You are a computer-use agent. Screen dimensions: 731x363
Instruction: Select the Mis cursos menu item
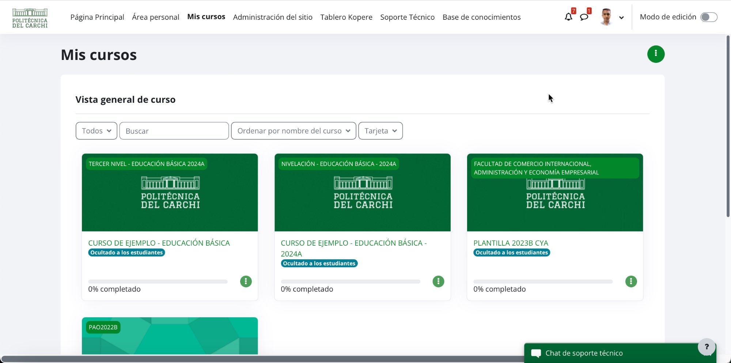206,17
